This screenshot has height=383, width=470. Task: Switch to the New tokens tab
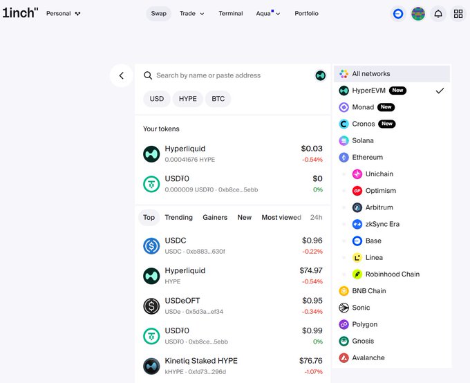pyautogui.click(x=244, y=218)
